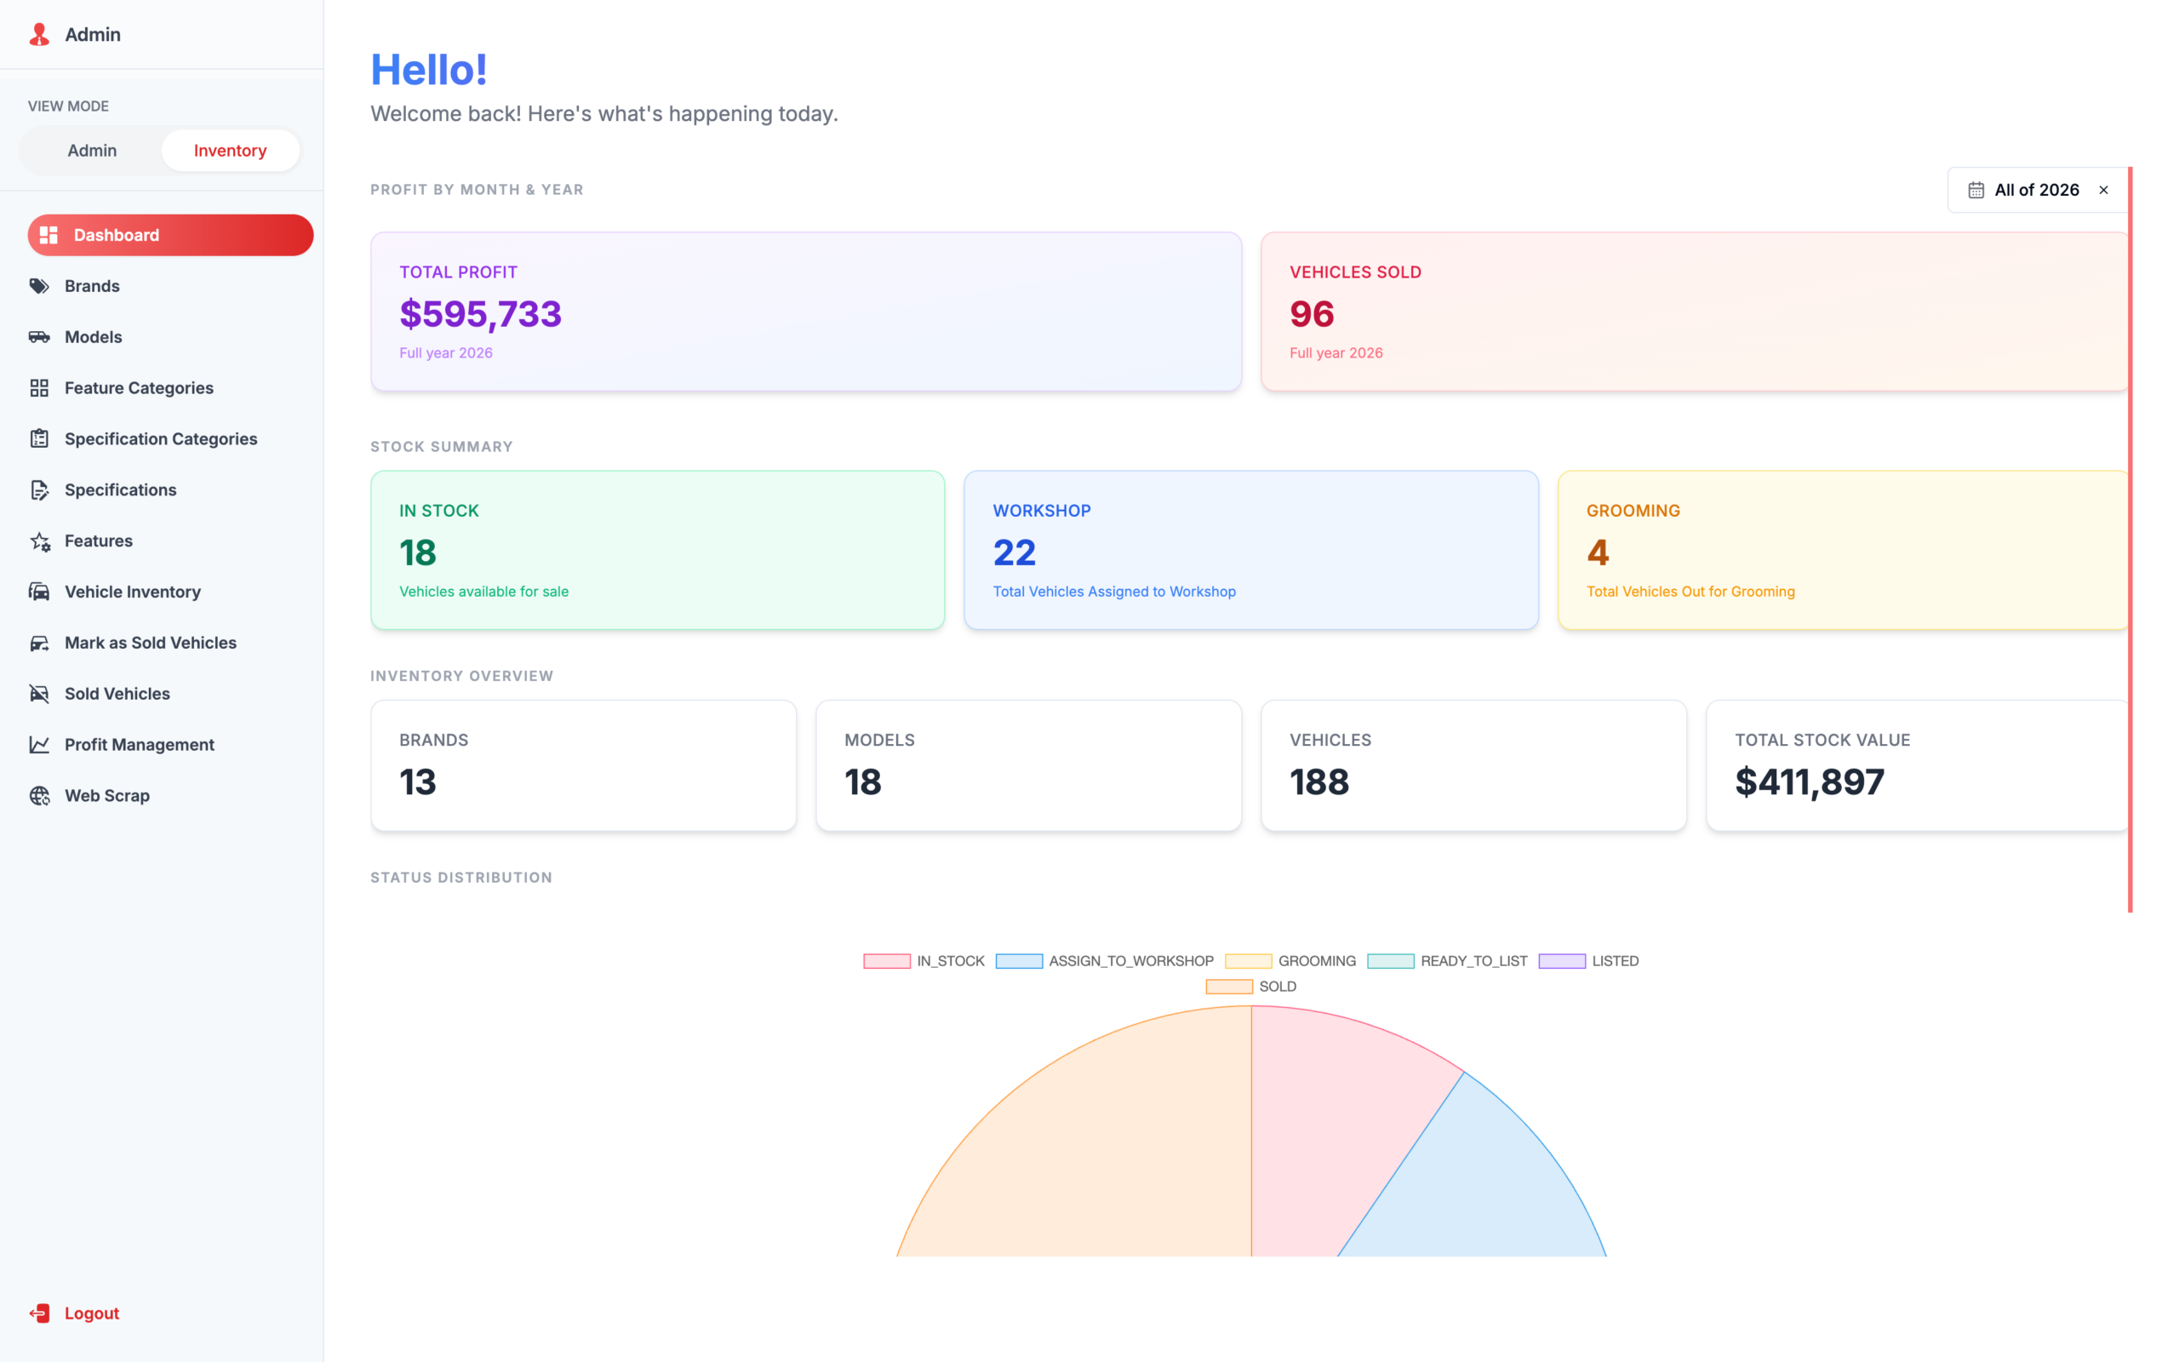2179x1362 pixels.
Task: Click the Logout arrow icon
Action: point(38,1313)
